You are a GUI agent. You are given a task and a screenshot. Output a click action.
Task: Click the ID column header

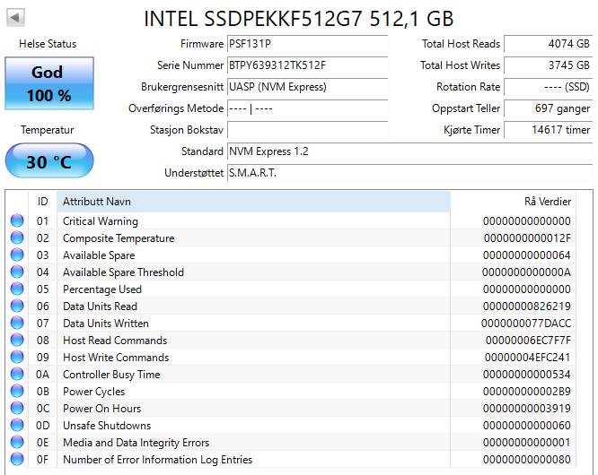click(42, 202)
